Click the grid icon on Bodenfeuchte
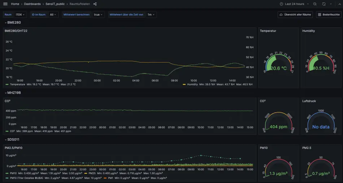This screenshot has height=183, width=343. point(319,15)
